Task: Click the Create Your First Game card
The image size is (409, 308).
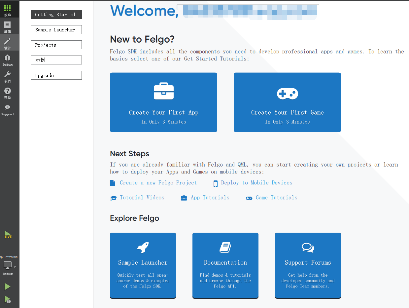Action: (x=287, y=102)
